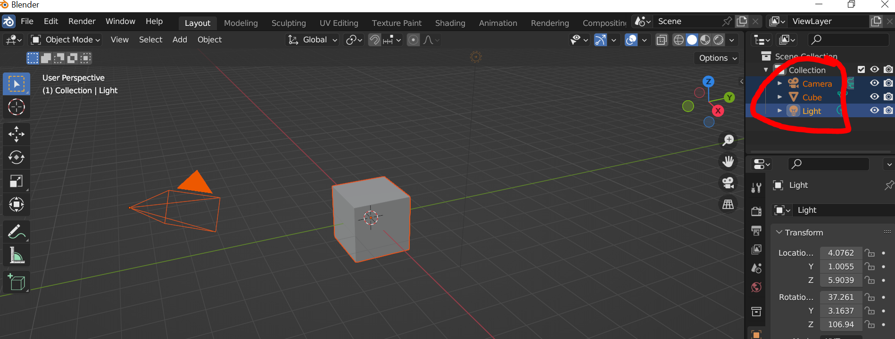The width and height of the screenshot is (895, 339).
Task: Toggle viewport overlays button
Action: click(631, 40)
